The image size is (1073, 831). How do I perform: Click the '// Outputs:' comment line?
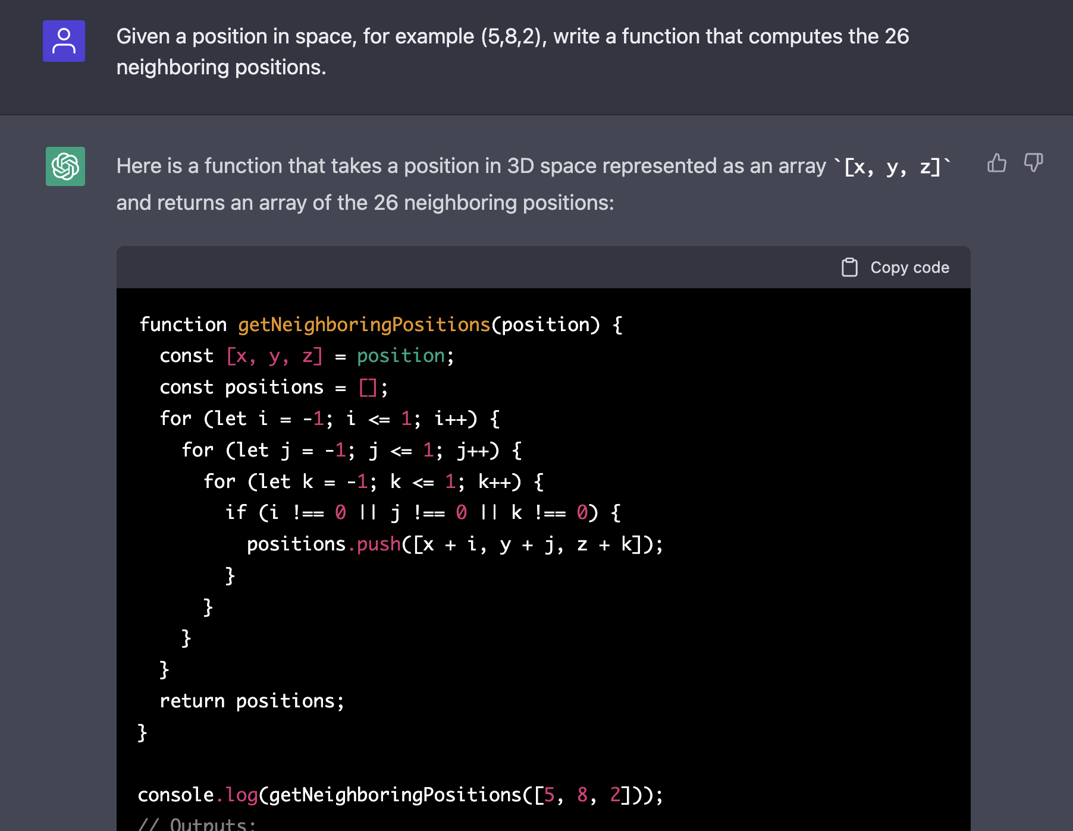(x=197, y=824)
